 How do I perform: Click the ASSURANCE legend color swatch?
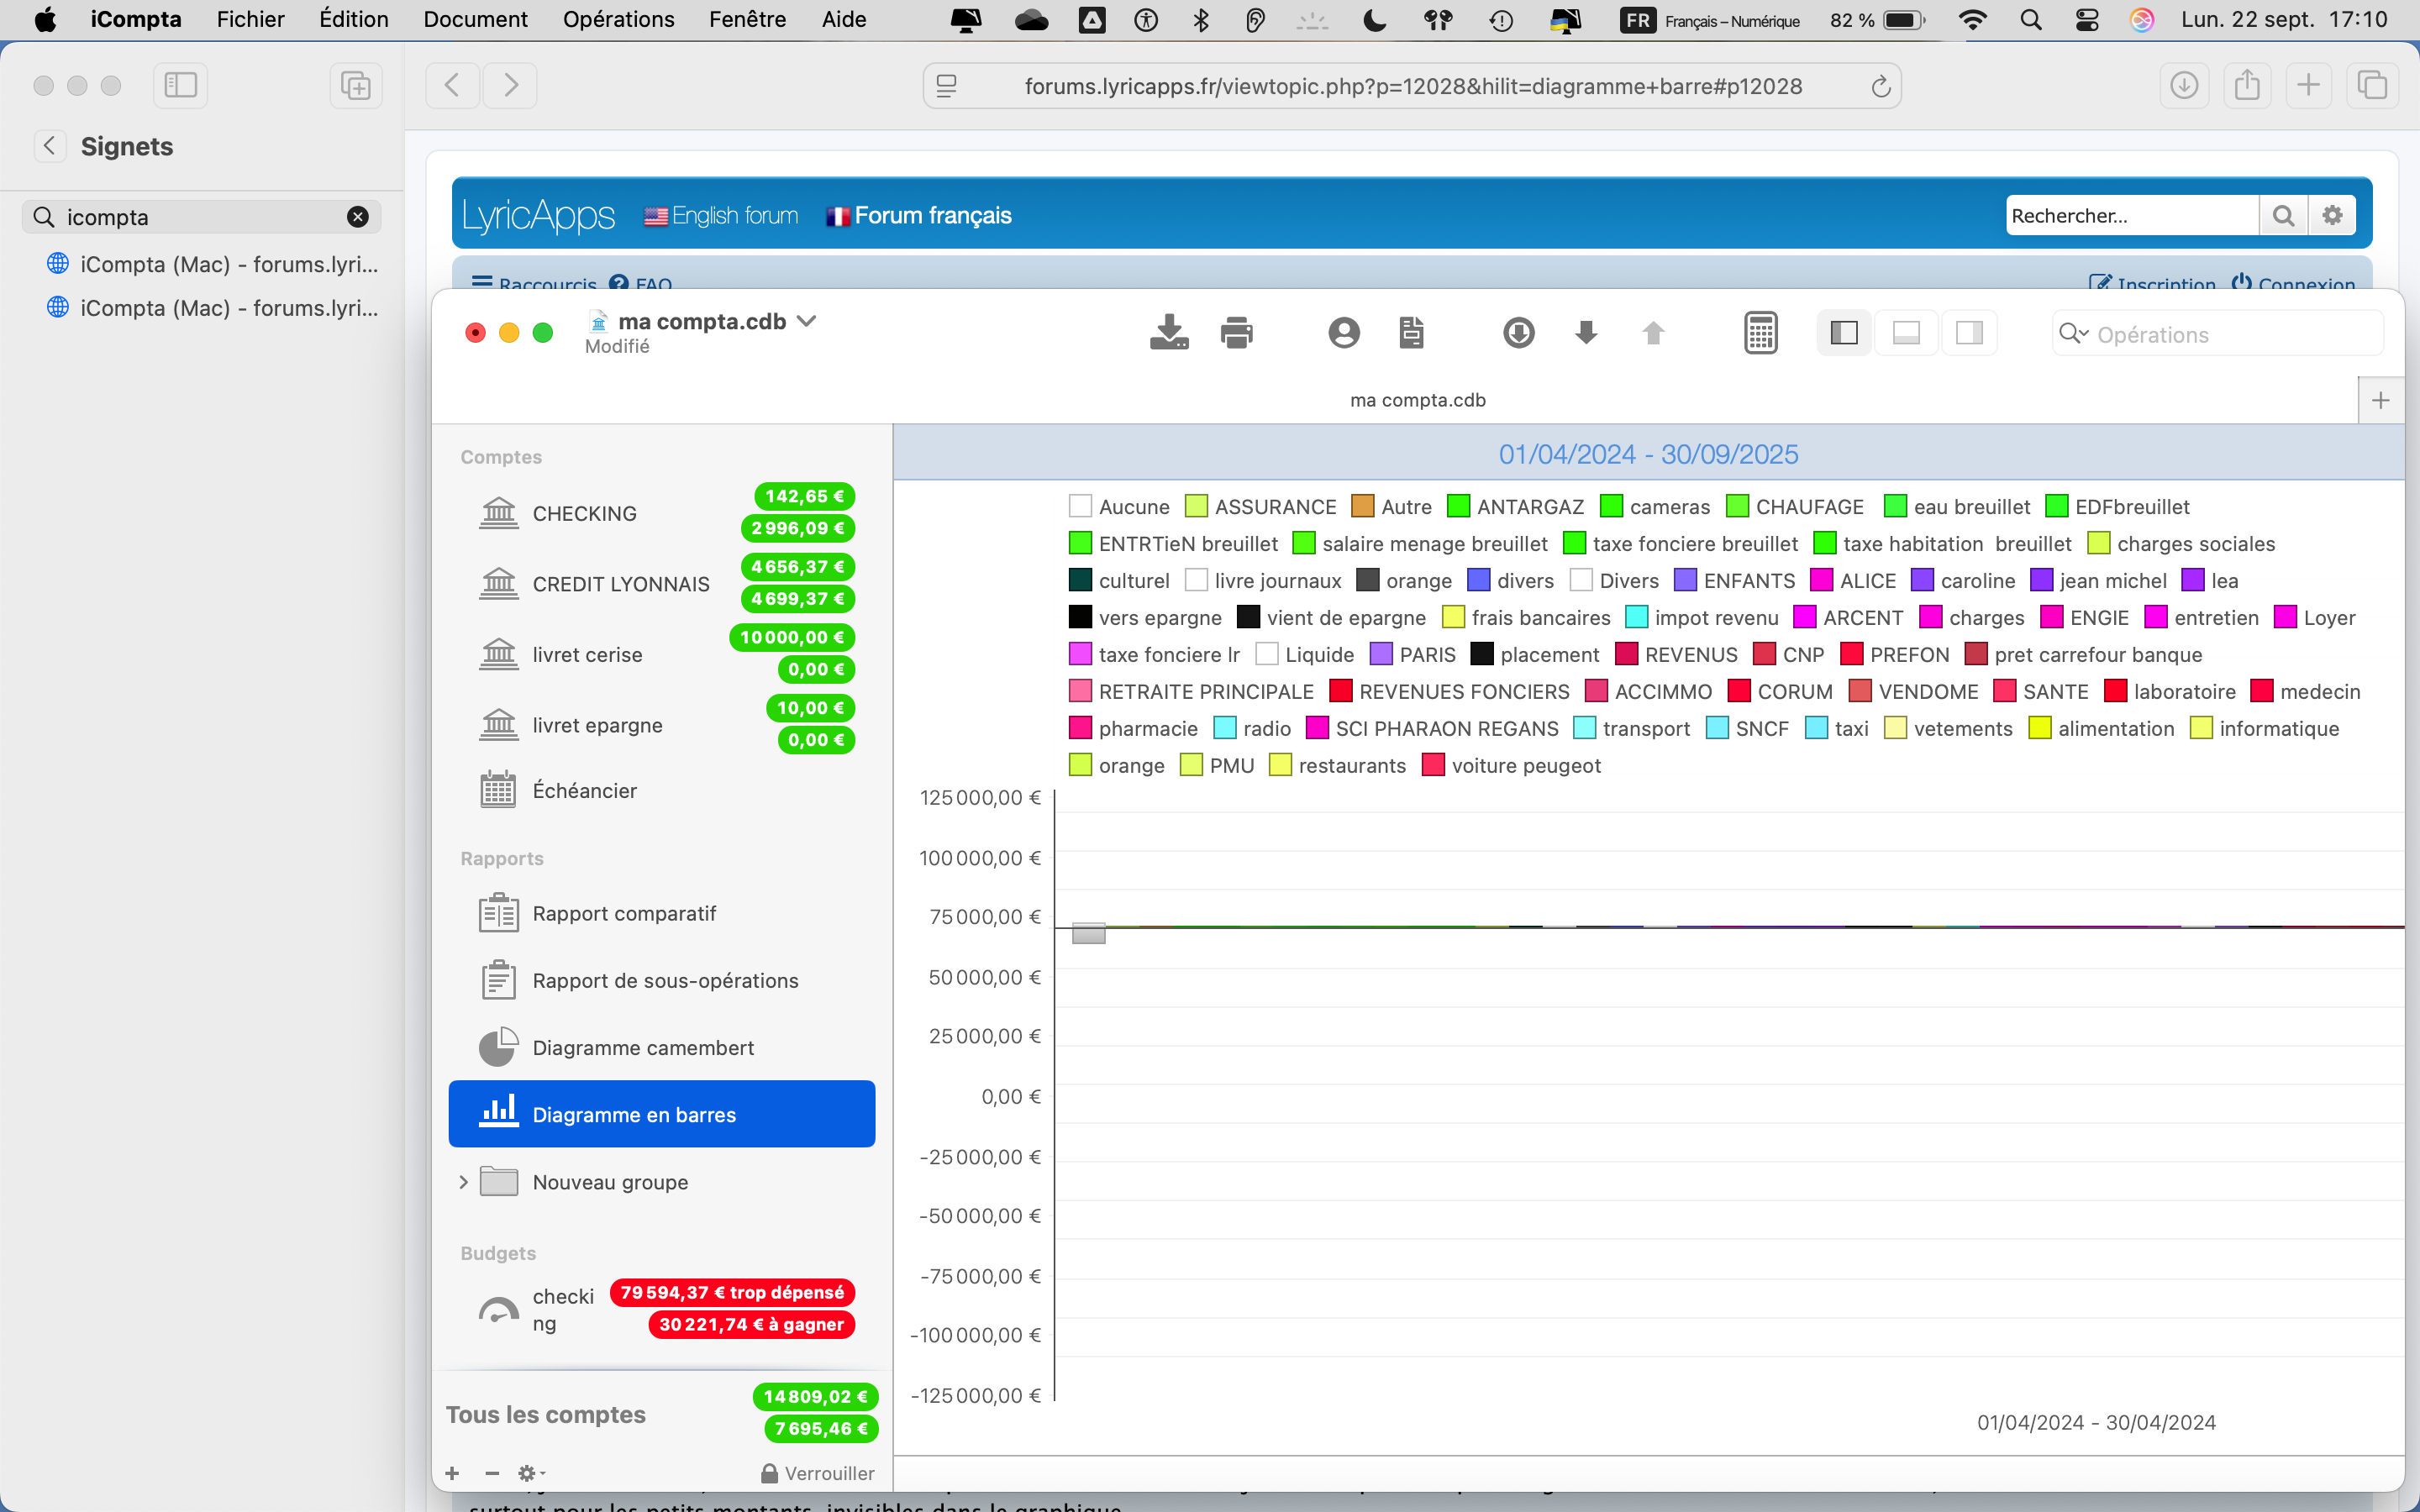click(x=1196, y=507)
